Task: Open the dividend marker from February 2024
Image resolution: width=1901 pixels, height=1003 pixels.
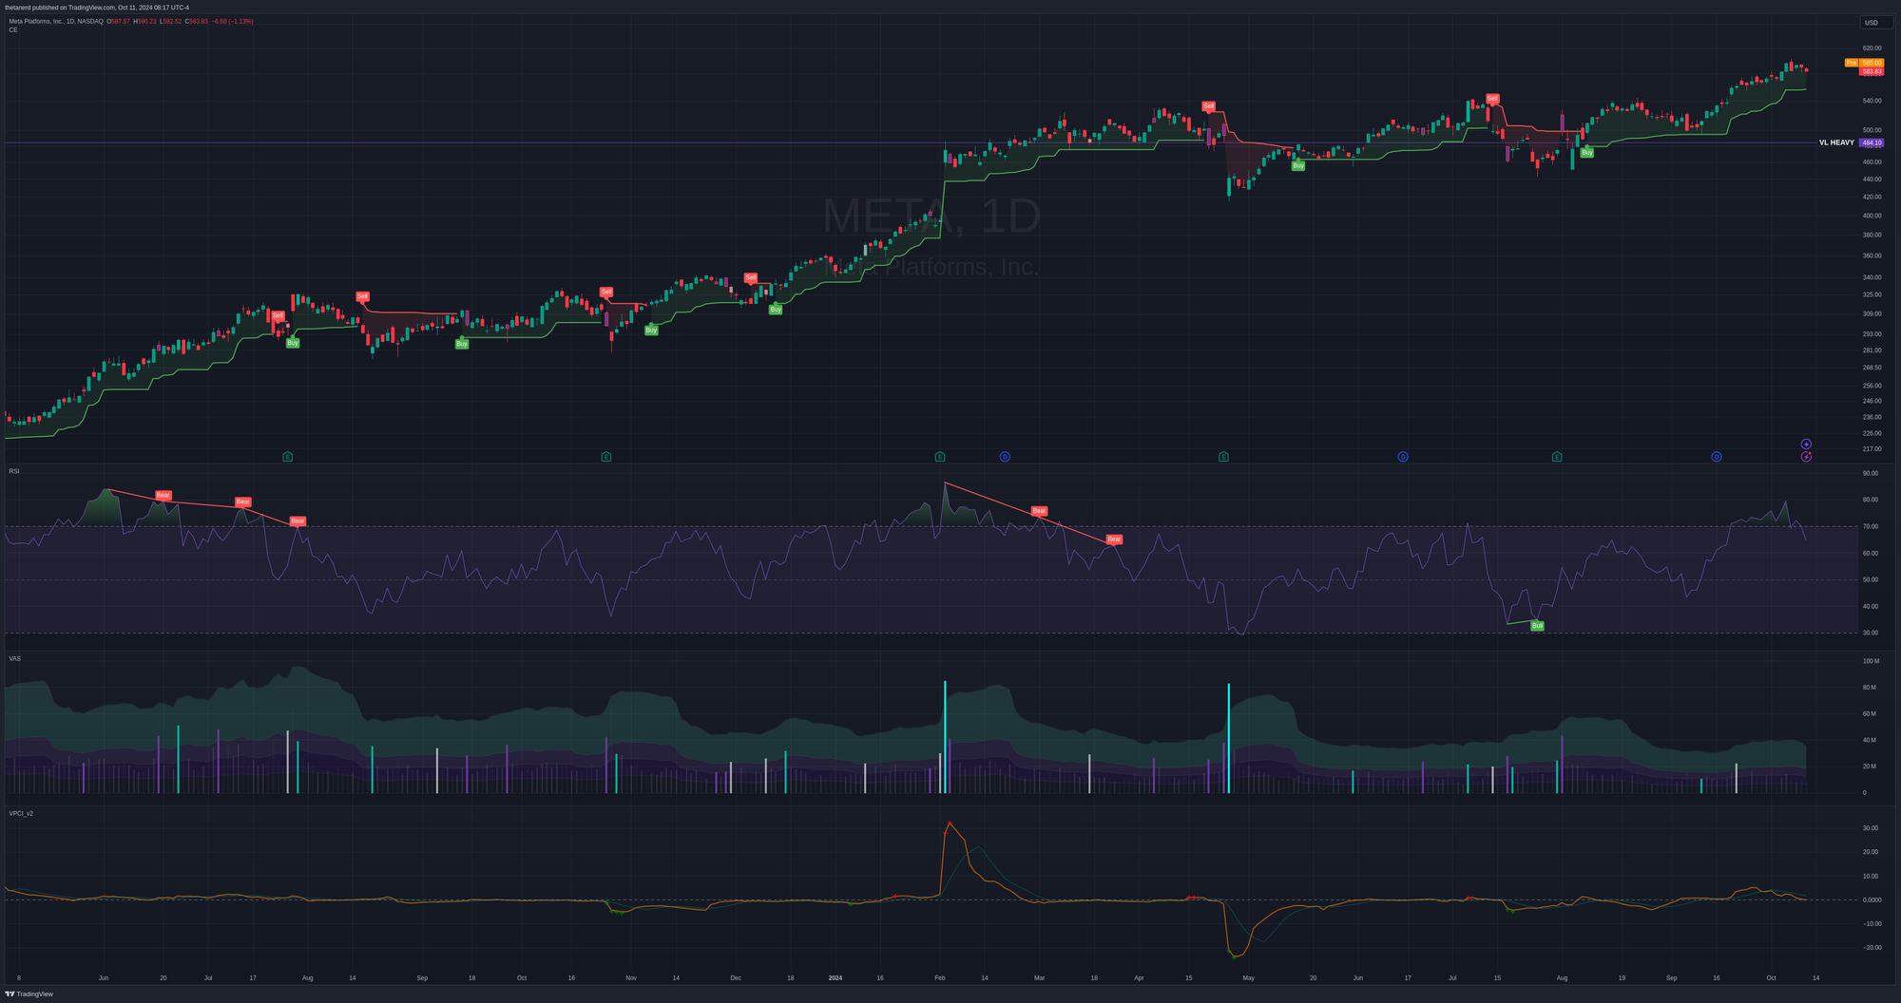Action: point(1005,457)
